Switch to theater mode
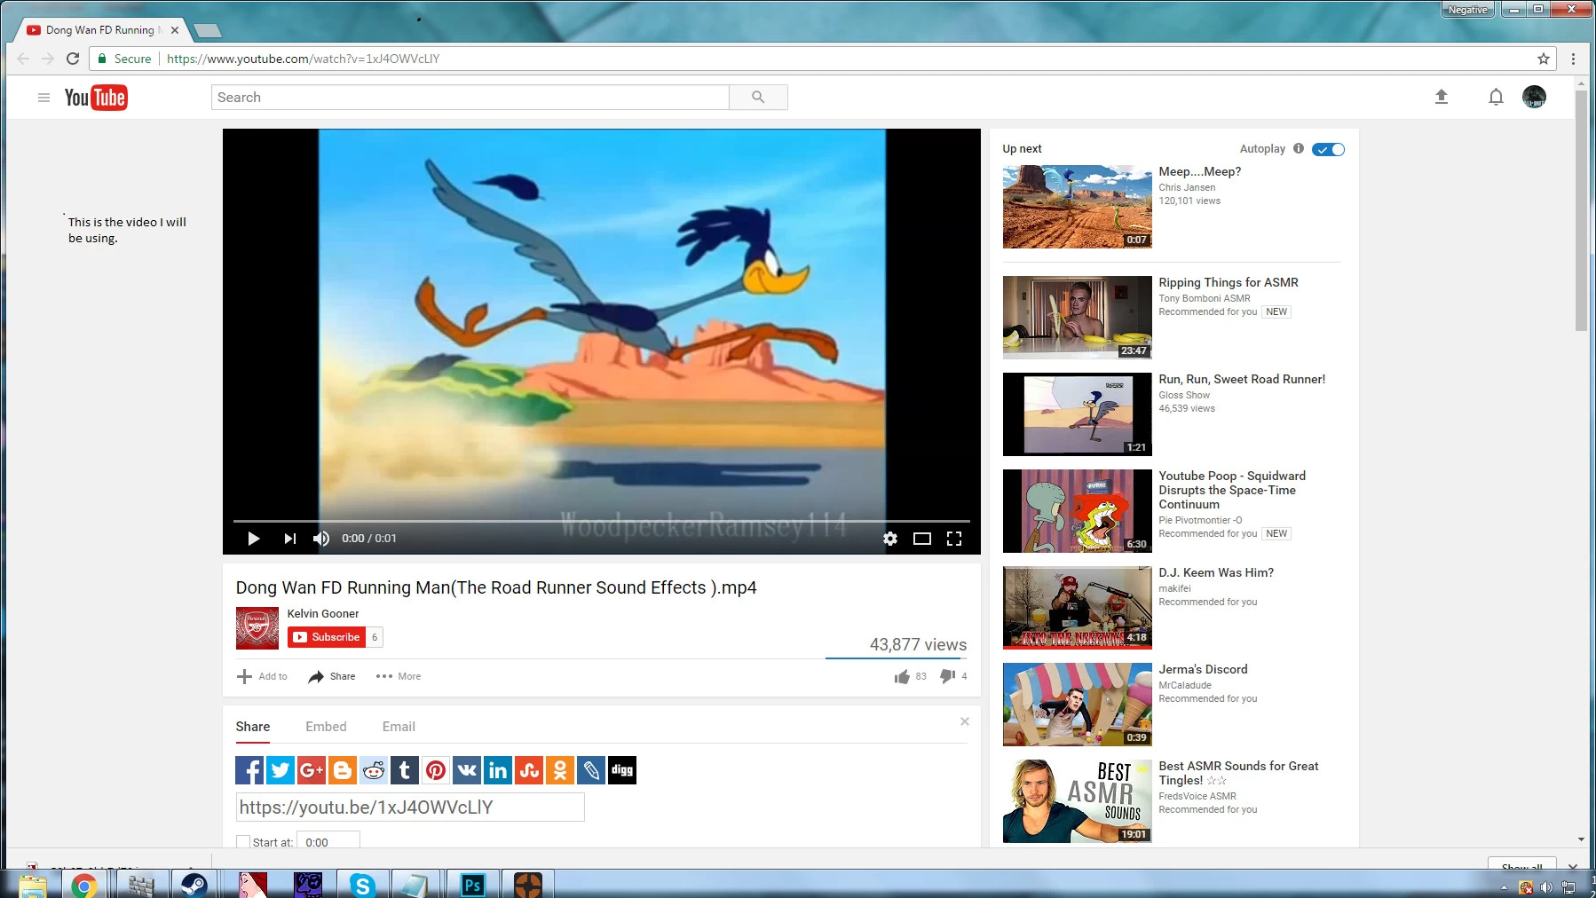This screenshot has width=1596, height=898. [922, 539]
